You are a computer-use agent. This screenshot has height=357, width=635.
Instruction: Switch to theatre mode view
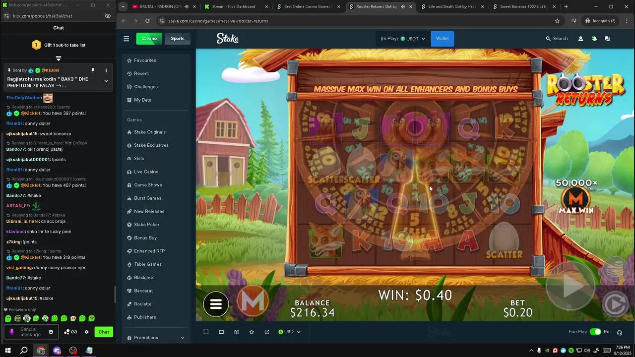click(221, 332)
